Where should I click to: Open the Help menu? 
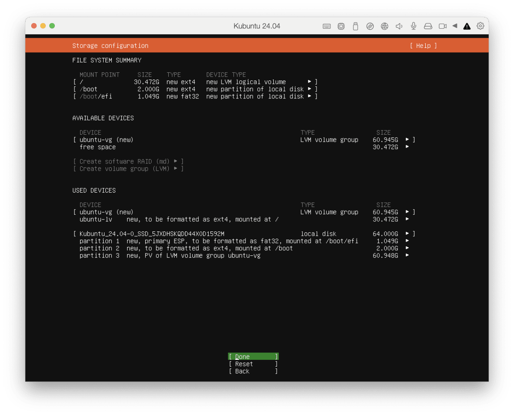point(423,46)
